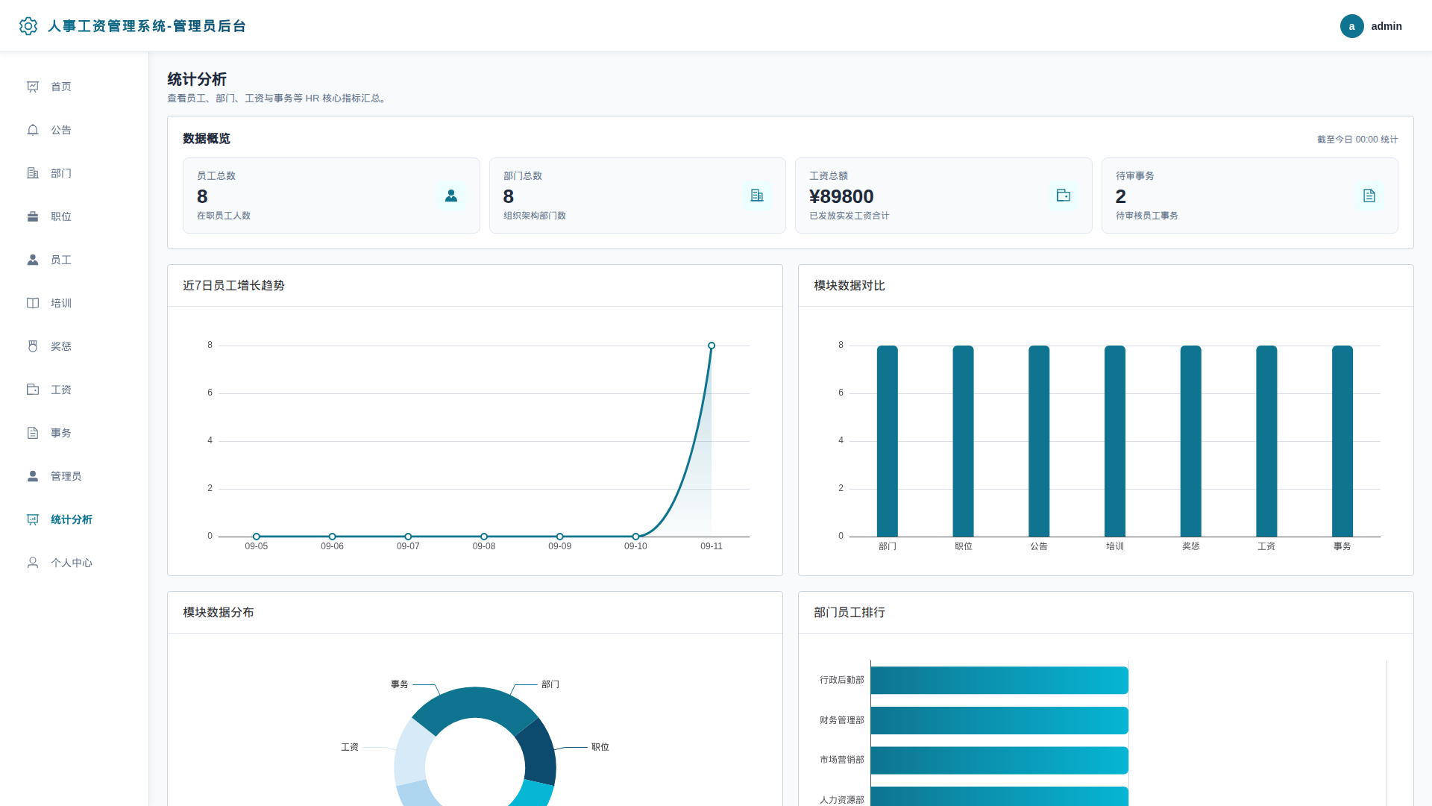Click the building icon on 部门总数 card
This screenshot has height=806, width=1432.
pyautogui.click(x=757, y=196)
